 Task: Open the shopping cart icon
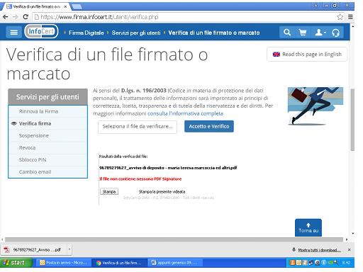point(303,33)
